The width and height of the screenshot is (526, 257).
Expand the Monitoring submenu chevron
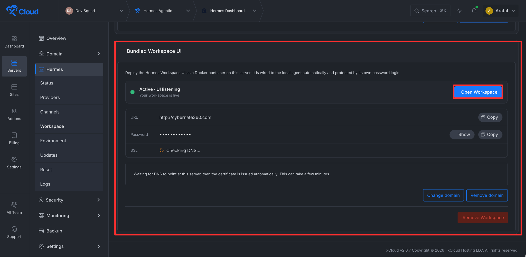pos(99,215)
